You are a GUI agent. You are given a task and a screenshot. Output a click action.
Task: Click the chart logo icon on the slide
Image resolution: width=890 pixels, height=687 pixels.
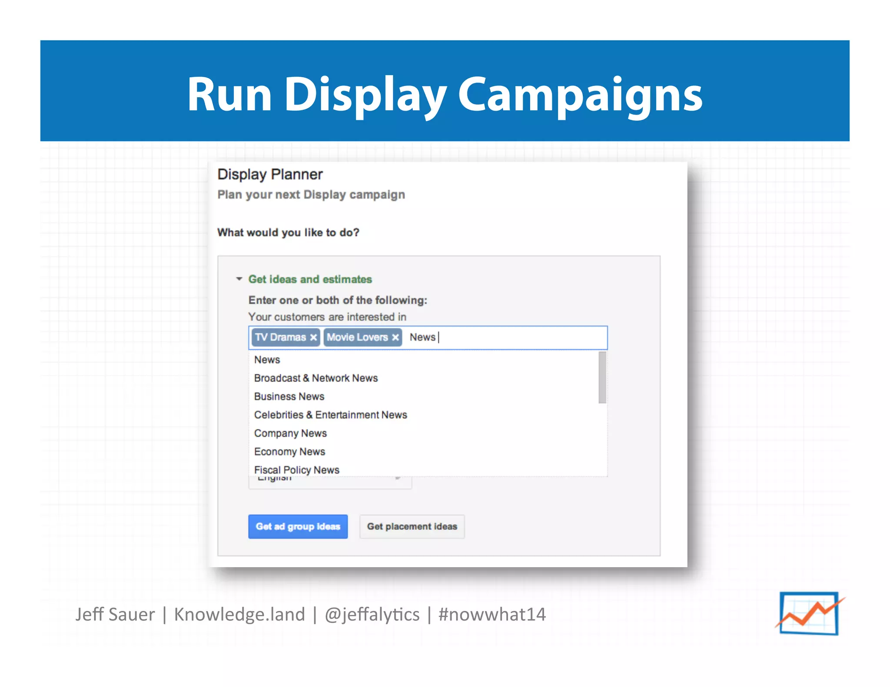[x=809, y=613]
